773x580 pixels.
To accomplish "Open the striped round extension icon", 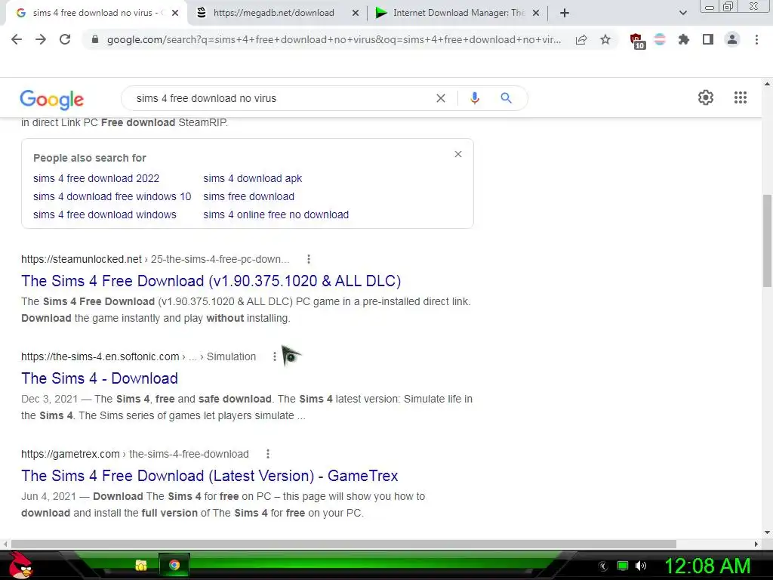I will pos(660,39).
